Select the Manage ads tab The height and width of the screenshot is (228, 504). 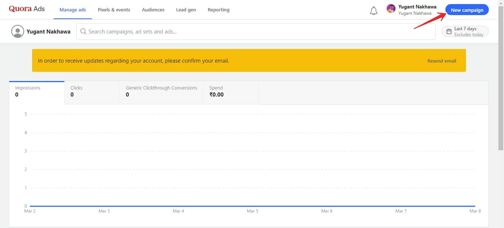(x=73, y=10)
